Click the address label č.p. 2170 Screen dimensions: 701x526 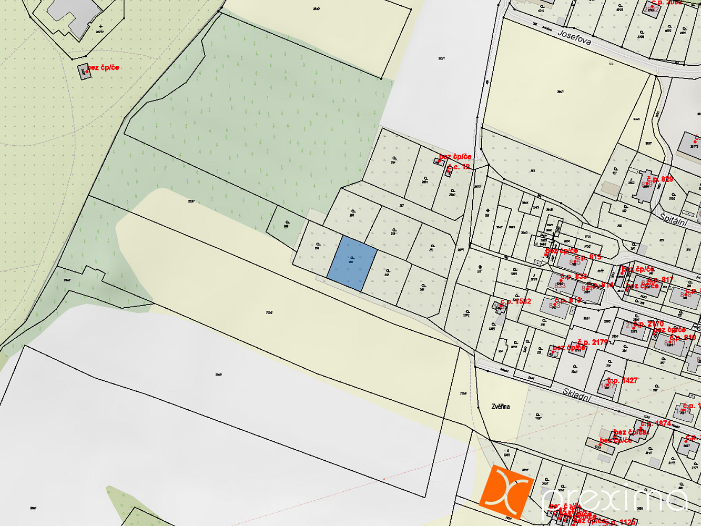click(x=648, y=323)
